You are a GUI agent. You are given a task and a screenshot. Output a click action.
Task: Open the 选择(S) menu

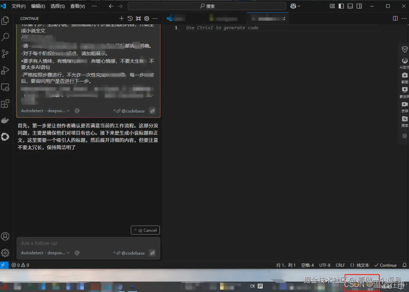(x=58, y=6)
